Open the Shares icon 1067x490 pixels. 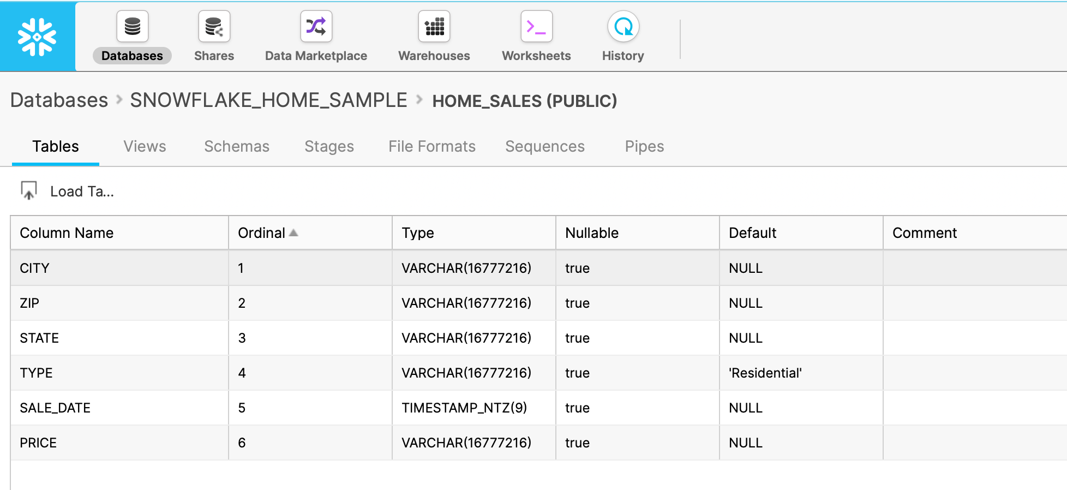pos(214,26)
